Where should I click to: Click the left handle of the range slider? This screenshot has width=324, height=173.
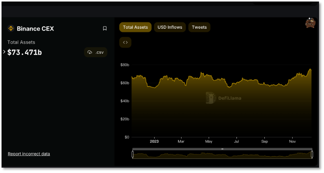tap(133, 155)
